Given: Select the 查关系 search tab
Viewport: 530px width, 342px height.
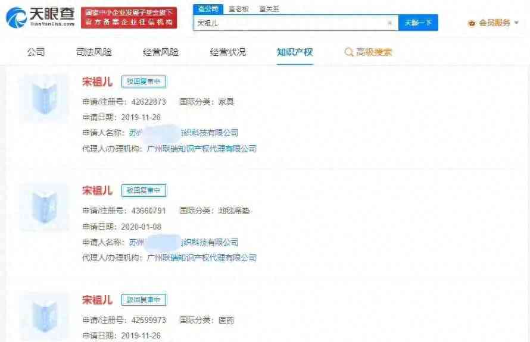Looking at the screenshot, I should point(269,9).
